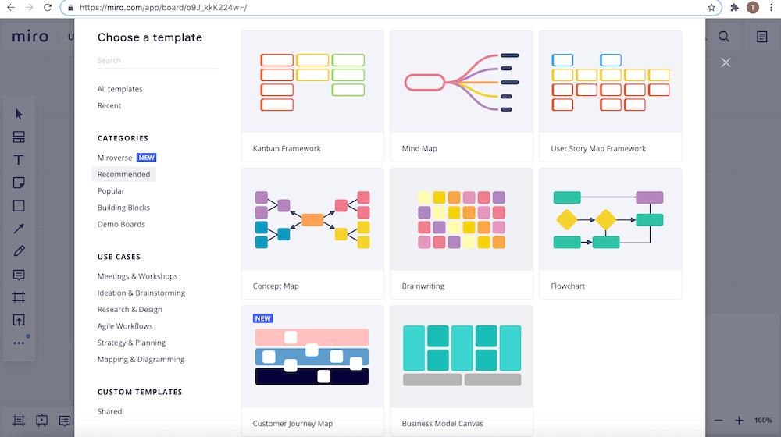Pick the Sticky note tool
The image size is (781, 437).
coord(19,183)
